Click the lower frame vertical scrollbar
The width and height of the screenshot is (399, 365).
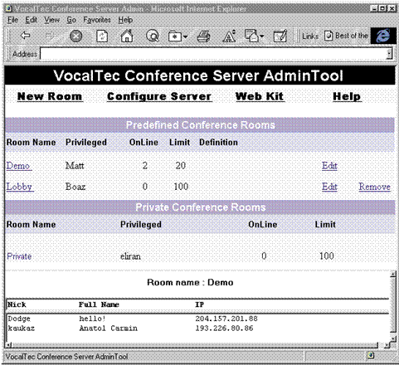pyautogui.click(x=392, y=306)
